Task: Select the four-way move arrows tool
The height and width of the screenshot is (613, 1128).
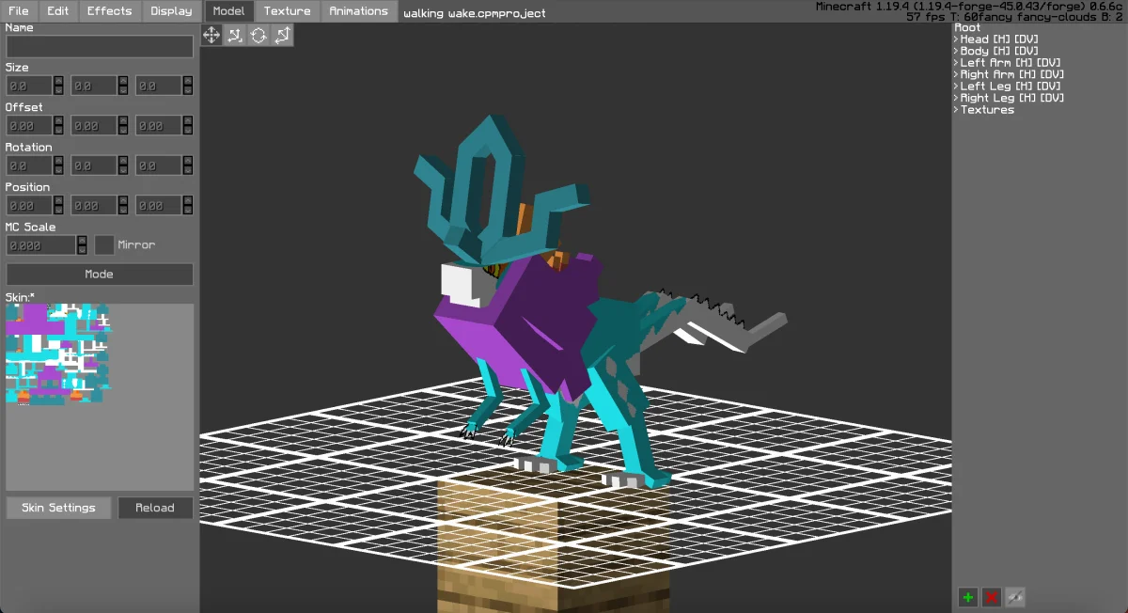Action: point(211,35)
